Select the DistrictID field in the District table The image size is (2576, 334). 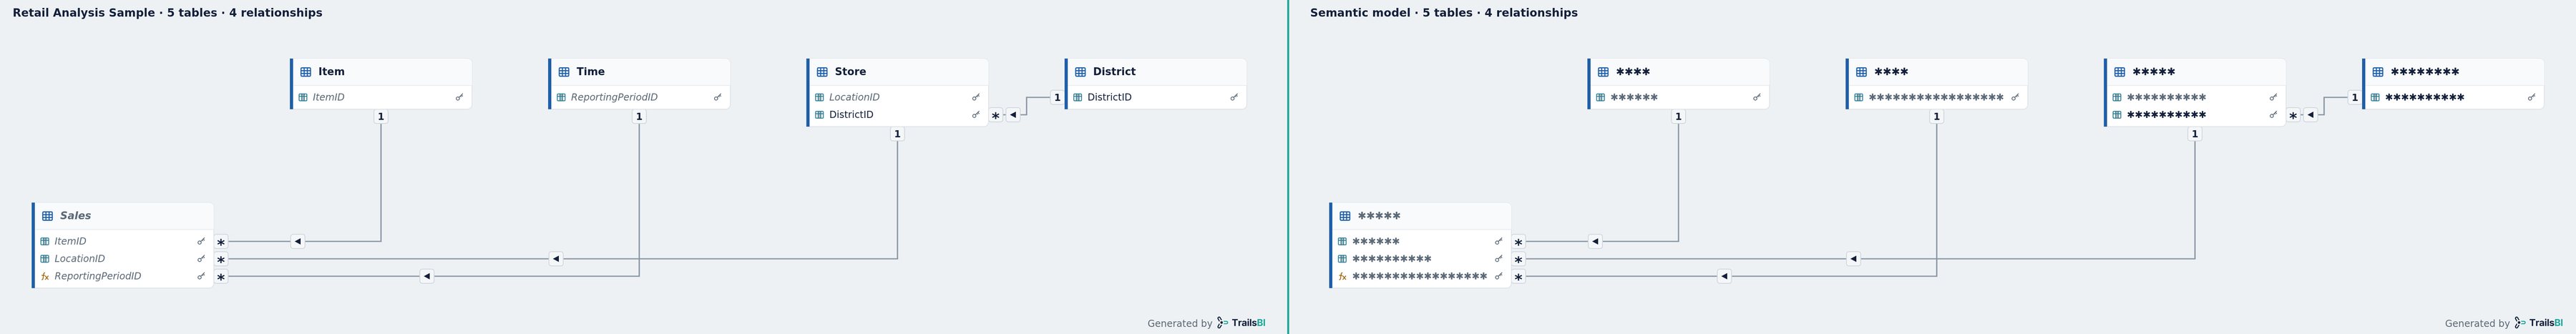(x=1156, y=98)
